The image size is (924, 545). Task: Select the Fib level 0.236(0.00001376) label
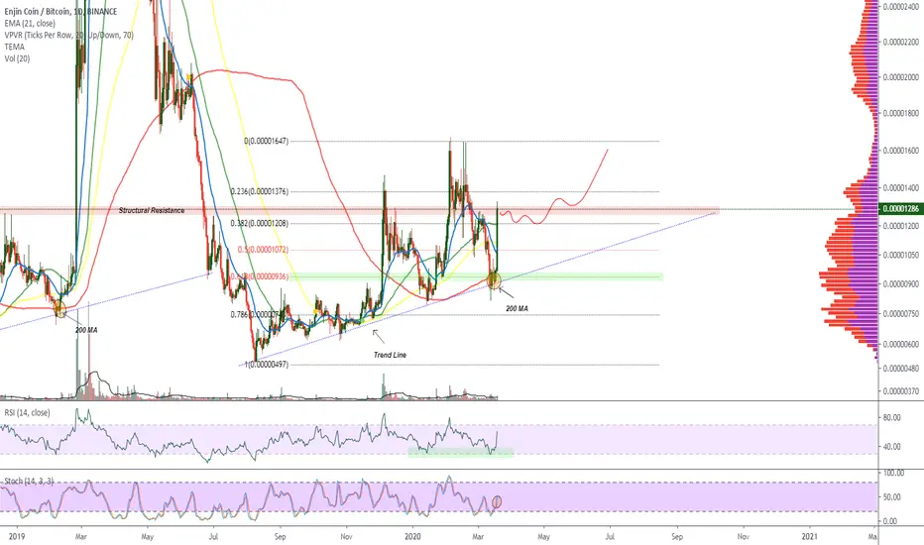[260, 191]
